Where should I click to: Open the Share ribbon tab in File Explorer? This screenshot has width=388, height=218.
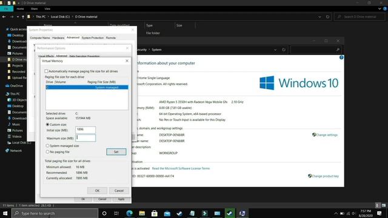(x=34, y=8)
